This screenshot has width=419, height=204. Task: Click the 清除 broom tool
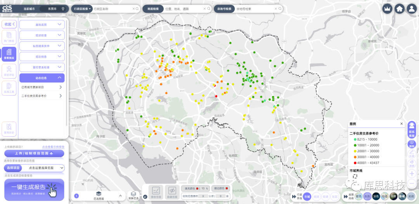(412, 164)
